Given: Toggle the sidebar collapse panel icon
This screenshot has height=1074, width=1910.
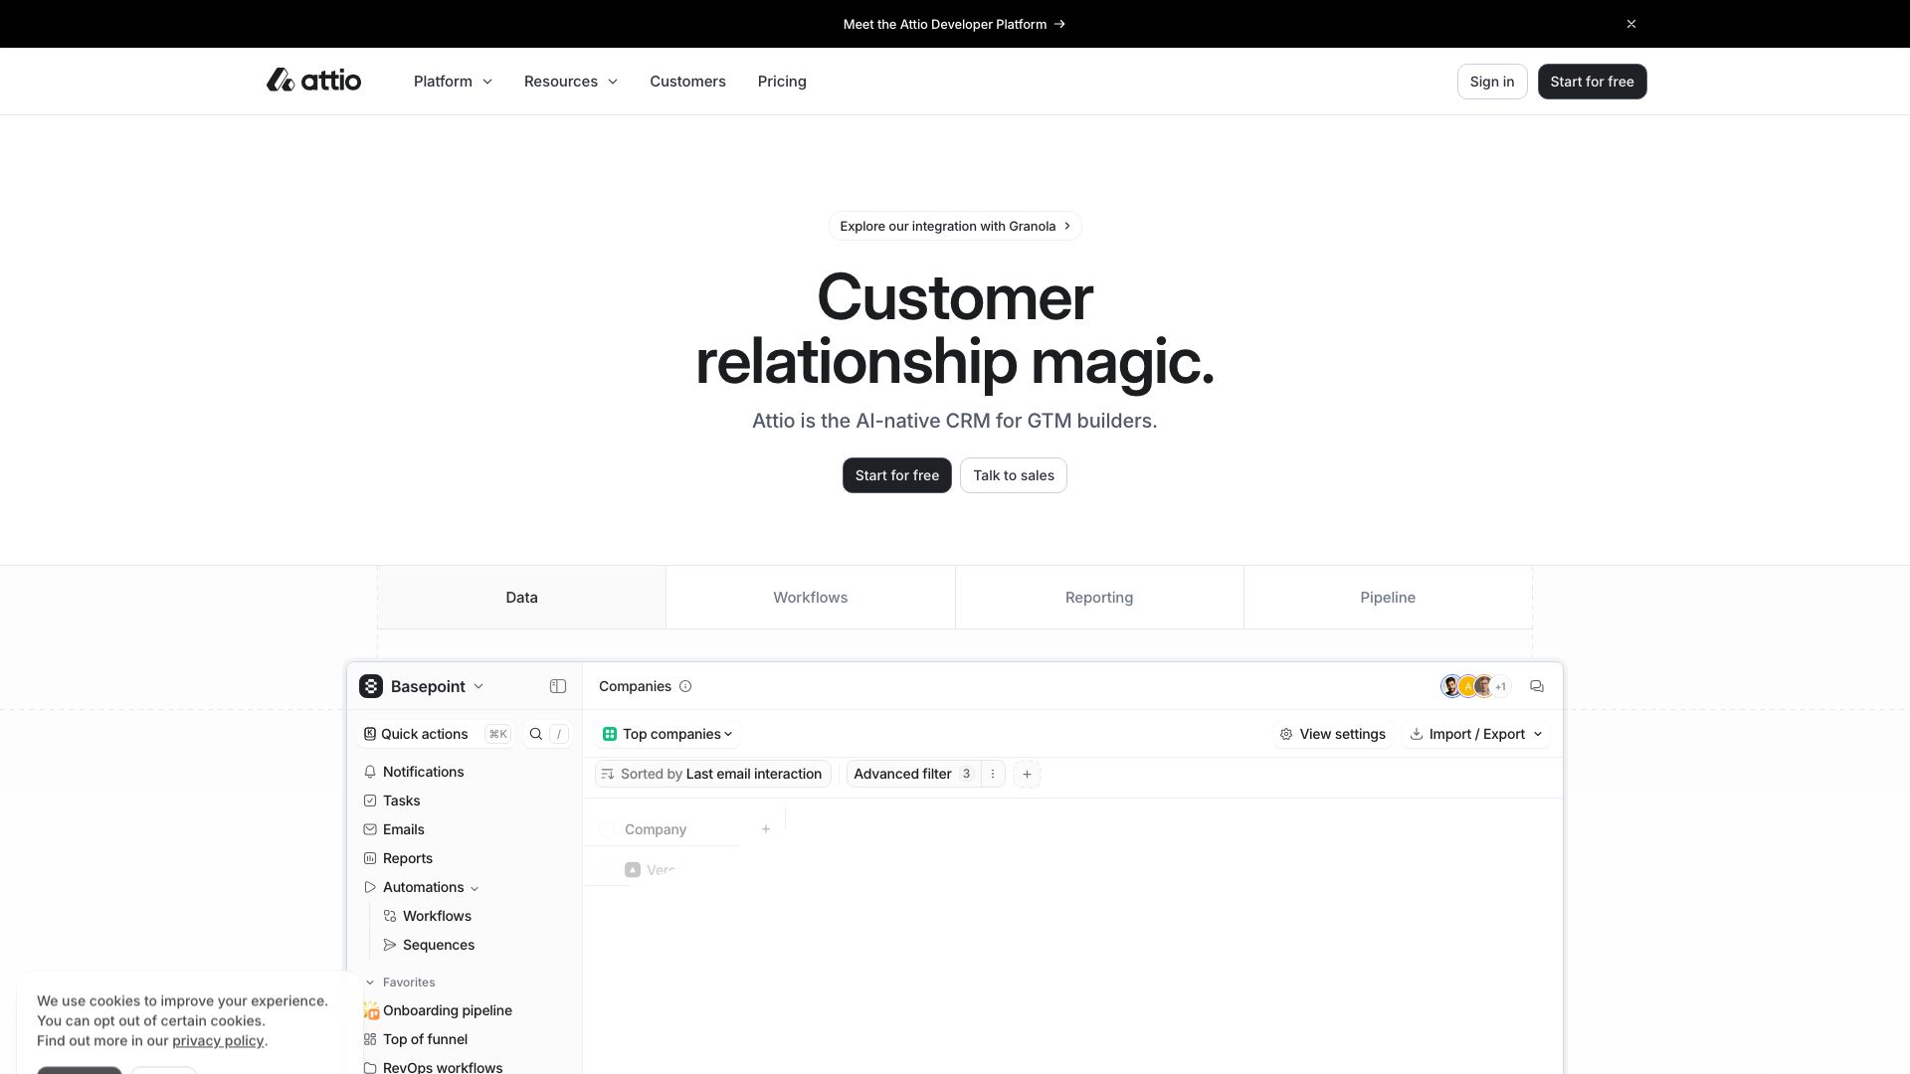Looking at the screenshot, I should (557, 686).
